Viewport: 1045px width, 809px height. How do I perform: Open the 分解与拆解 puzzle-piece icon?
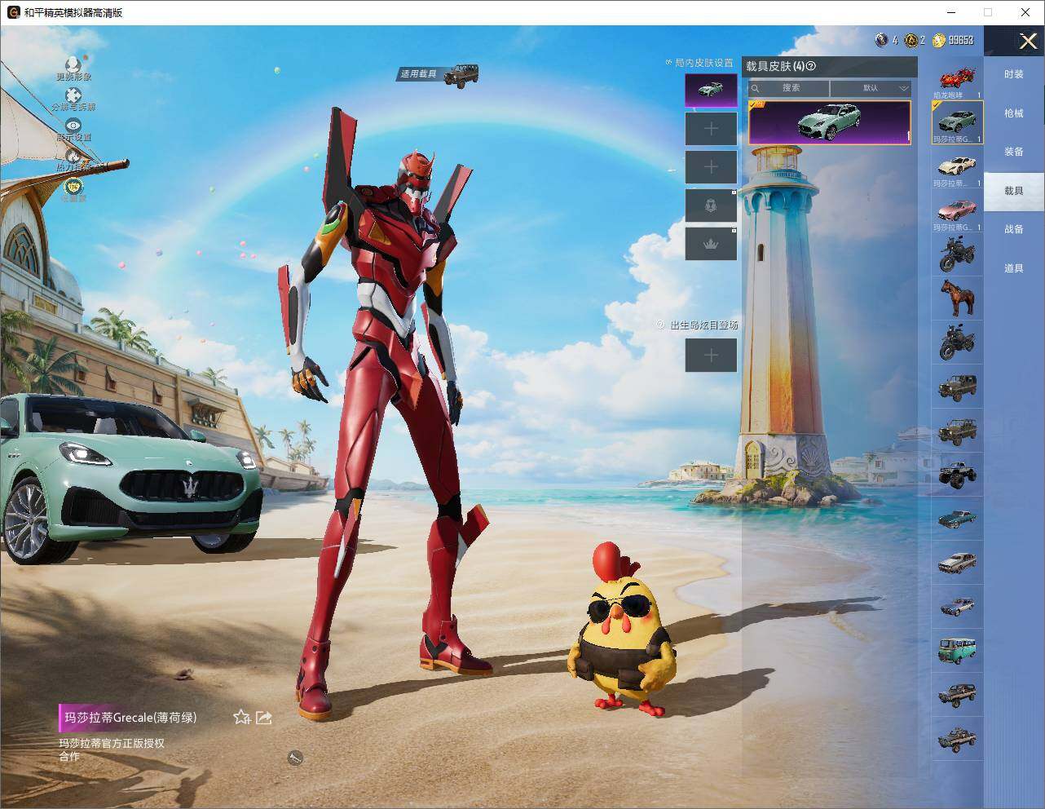click(73, 95)
